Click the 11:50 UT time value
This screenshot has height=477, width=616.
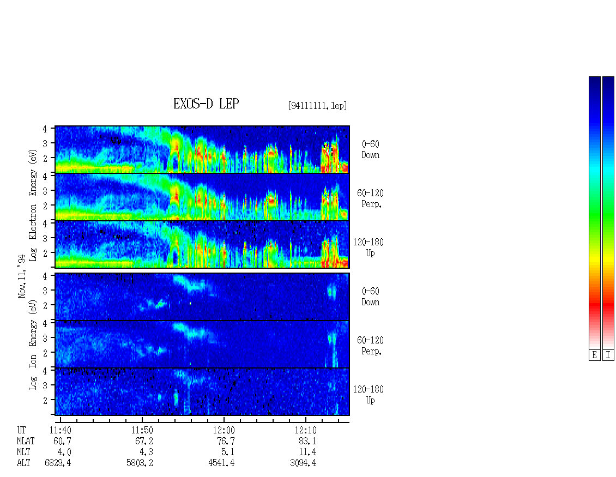[x=142, y=430]
